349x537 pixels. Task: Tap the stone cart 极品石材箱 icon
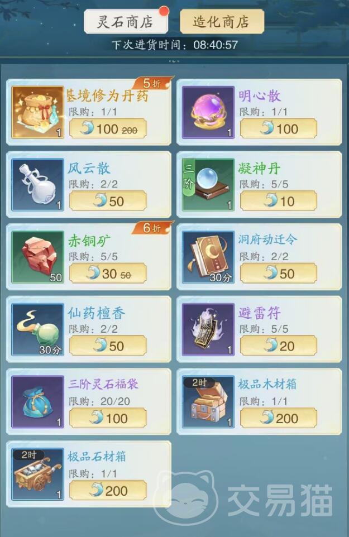[x=37, y=474]
